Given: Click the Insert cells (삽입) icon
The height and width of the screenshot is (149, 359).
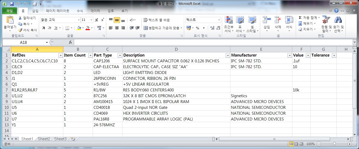Looking at the screenshot, I should [267, 20].
